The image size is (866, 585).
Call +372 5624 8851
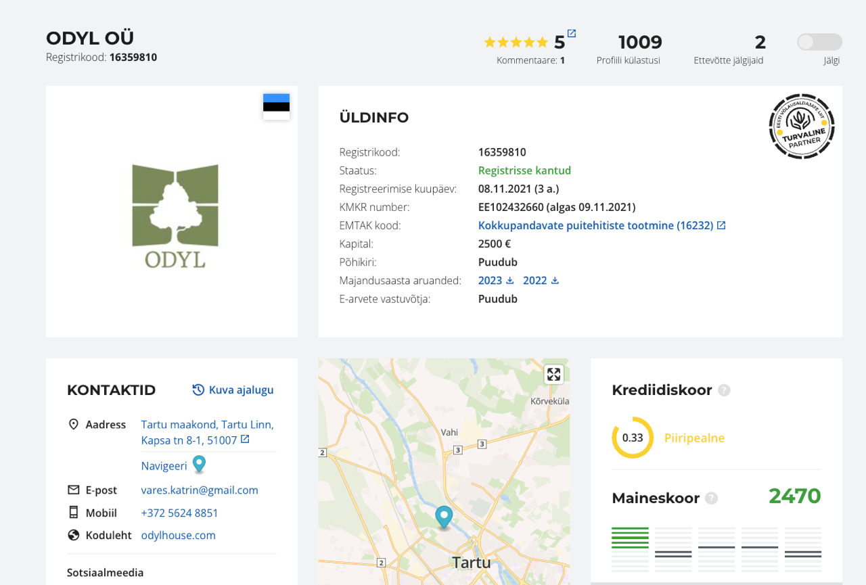click(179, 513)
